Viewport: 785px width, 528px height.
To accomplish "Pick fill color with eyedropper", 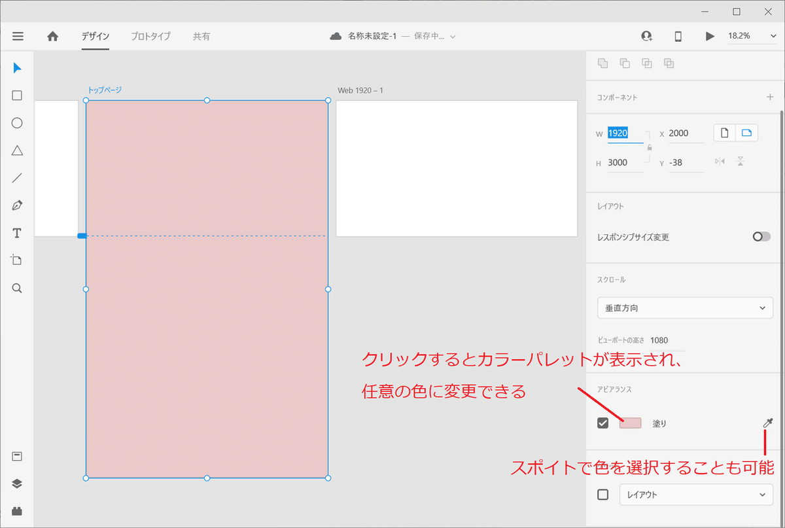I will (x=768, y=423).
